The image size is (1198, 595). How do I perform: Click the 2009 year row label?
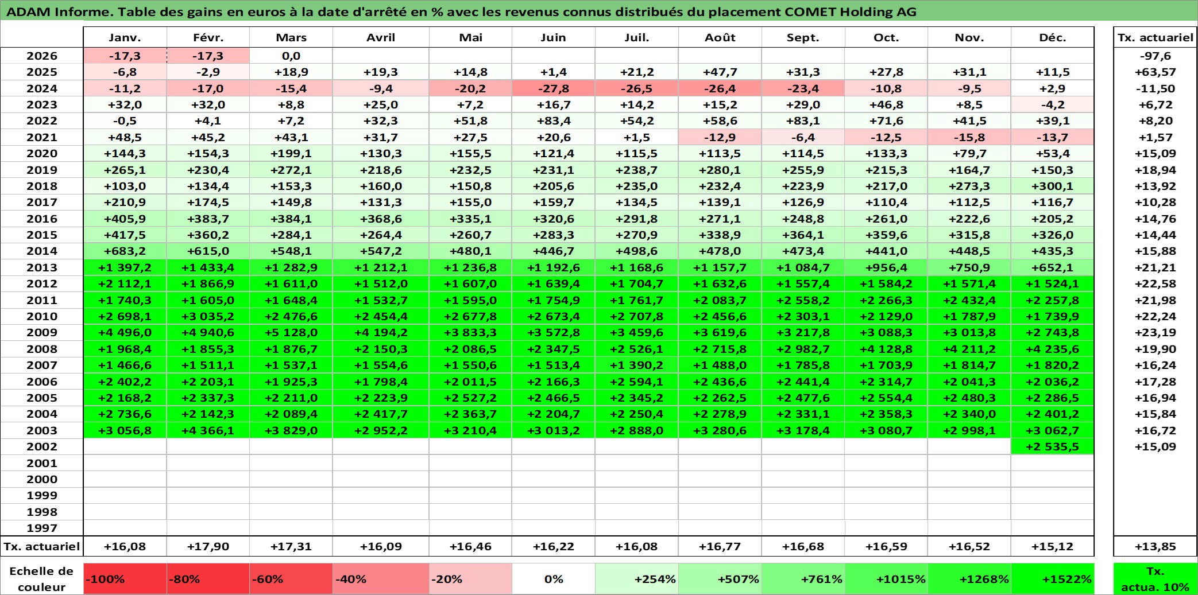[x=42, y=332]
